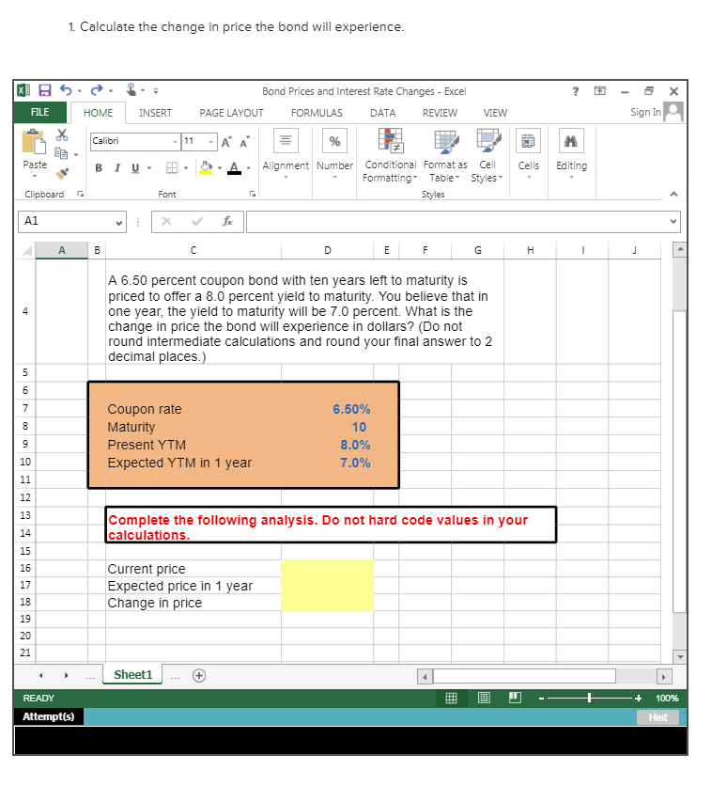Open the Alignment group icon

click(x=286, y=140)
